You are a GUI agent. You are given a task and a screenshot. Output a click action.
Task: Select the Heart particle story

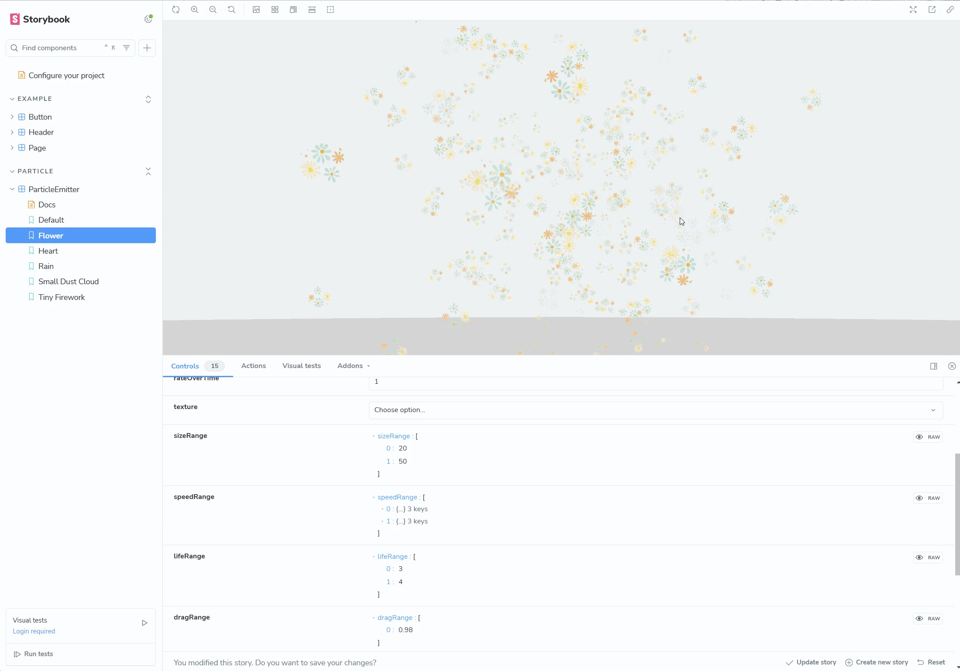point(48,251)
